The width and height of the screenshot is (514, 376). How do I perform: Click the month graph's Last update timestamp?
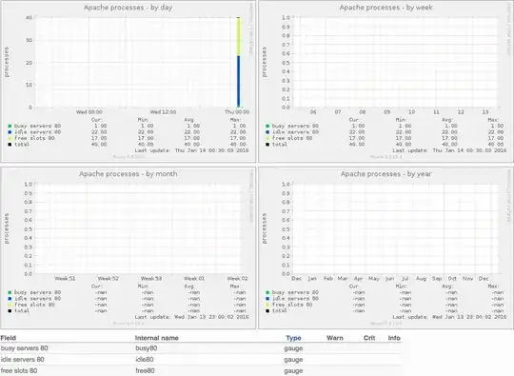[191, 317]
